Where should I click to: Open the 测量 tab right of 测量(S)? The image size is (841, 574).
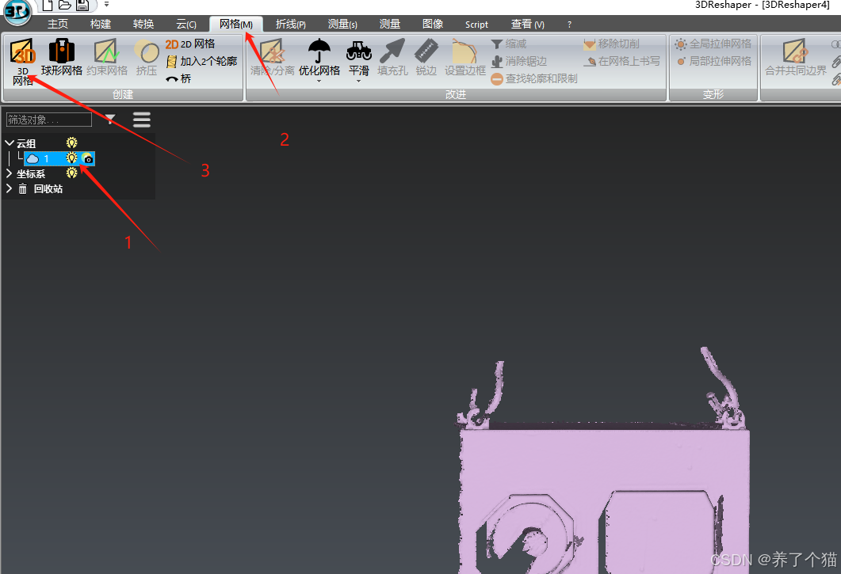click(x=390, y=24)
